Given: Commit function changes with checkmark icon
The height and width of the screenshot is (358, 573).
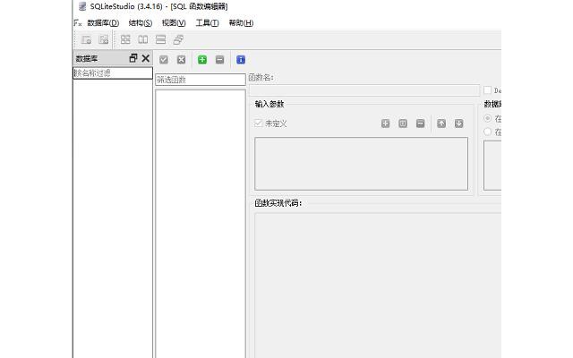Looking at the screenshot, I should pyautogui.click(x=164, y=60).
